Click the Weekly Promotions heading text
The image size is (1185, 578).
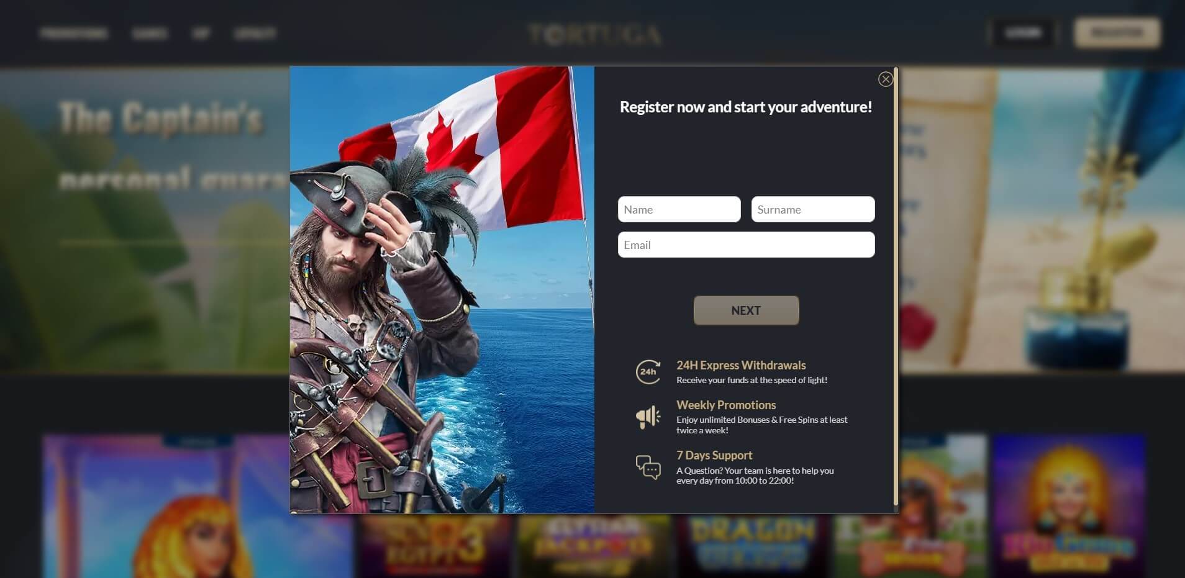(x=726, y=405)
